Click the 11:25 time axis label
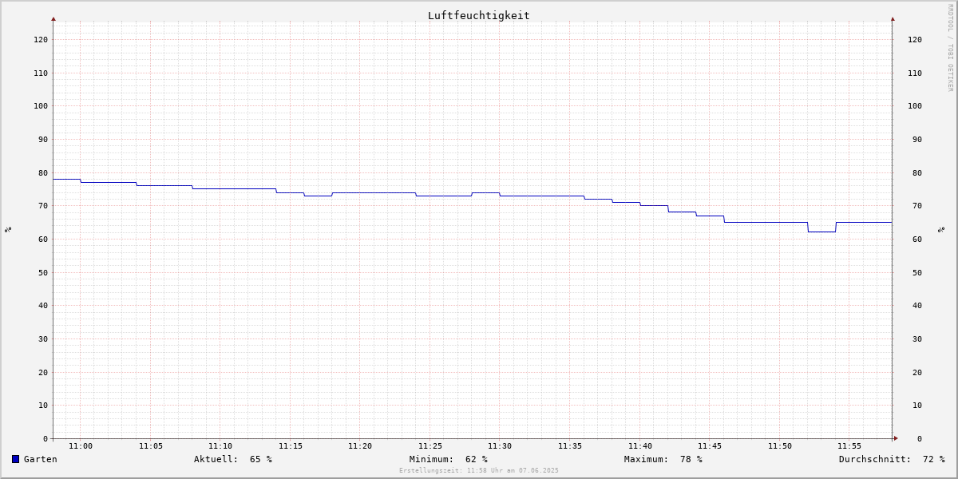Viewport: 958px width, 479px height. point(430,446)
